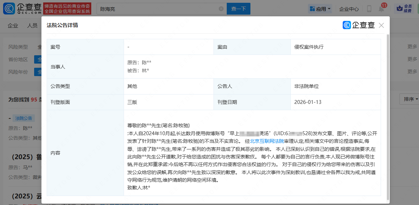The image size is (419, 205).
Task: Close the 法院公告详情 dialog
Action: (381, 25)
